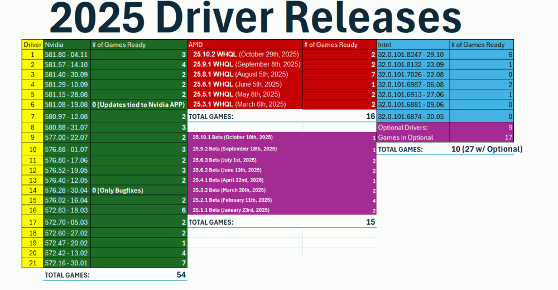Click the Nvidia total value 54
Screen dimensions: 558x290
pyautogui.click(x=180, y=275)
